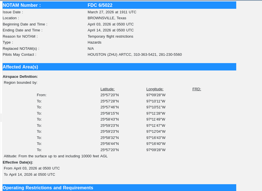Select latitude 25º58'43"N
This screenshot has height=191, width=262.
pos(110,119)
